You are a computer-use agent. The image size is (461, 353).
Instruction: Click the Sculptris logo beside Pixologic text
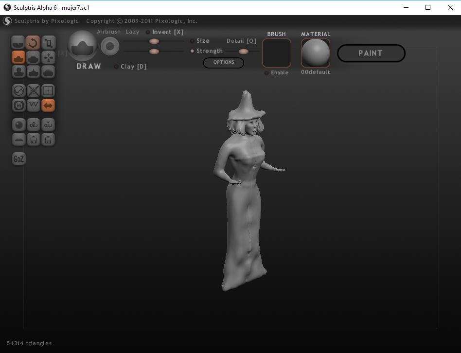click(x=7, y=21)
